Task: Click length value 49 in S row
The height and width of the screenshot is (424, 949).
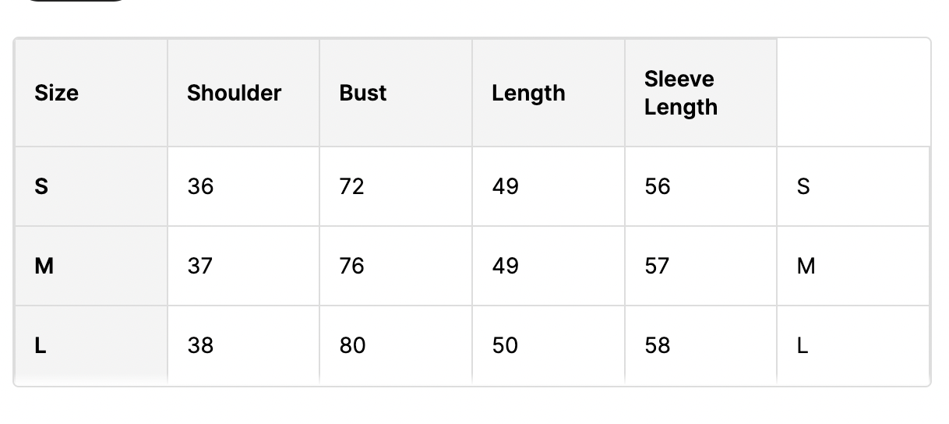Action: click(505, 187)
